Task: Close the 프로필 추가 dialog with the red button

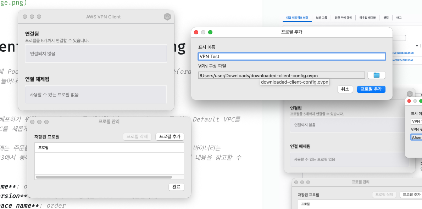Action: [x=196, y=32]
